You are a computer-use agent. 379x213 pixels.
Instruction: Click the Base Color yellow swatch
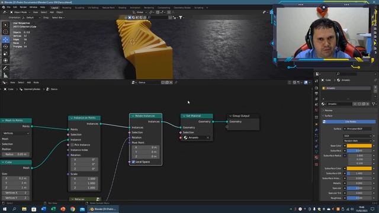click(x=359, y=146)
